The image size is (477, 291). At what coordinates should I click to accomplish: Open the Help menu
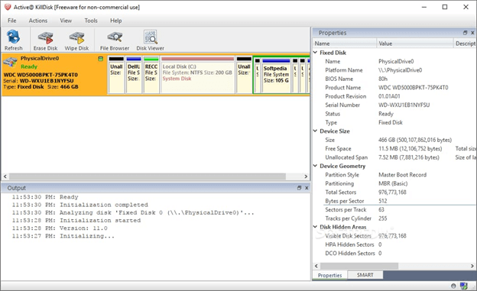[116, 21]
